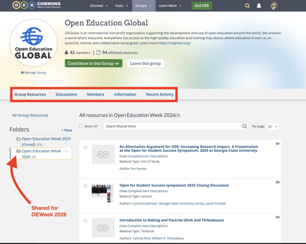
Task: Click the Add OER button
Action: click(202, 6)
